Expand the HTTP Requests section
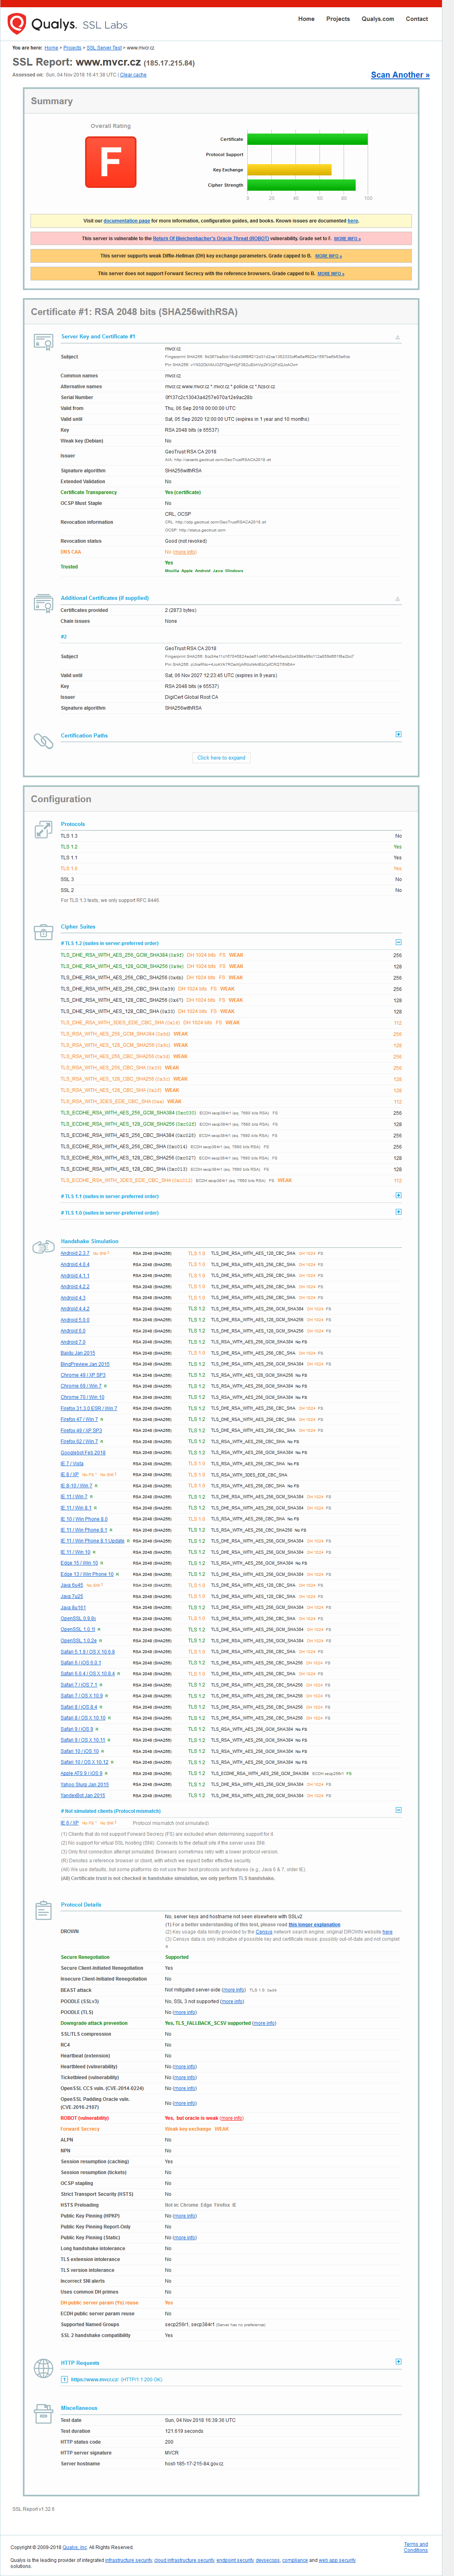Viewport: 454px width, 2576px height. [x=398, y=2362]
